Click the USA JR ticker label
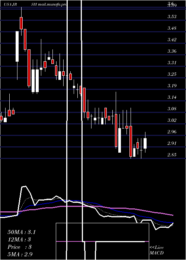 10,4
